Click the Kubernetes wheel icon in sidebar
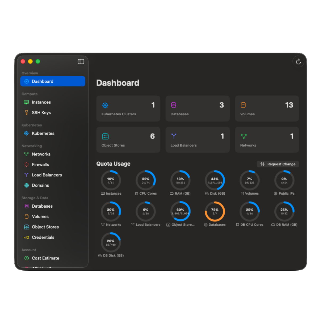The image size is (319, 319). pyautogui.click(x=26, y=133)
